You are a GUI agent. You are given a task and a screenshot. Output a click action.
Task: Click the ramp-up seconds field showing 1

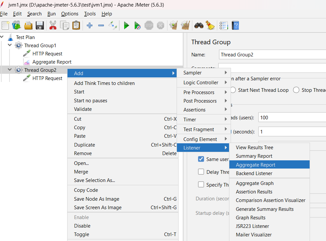(x=292, y=131)
